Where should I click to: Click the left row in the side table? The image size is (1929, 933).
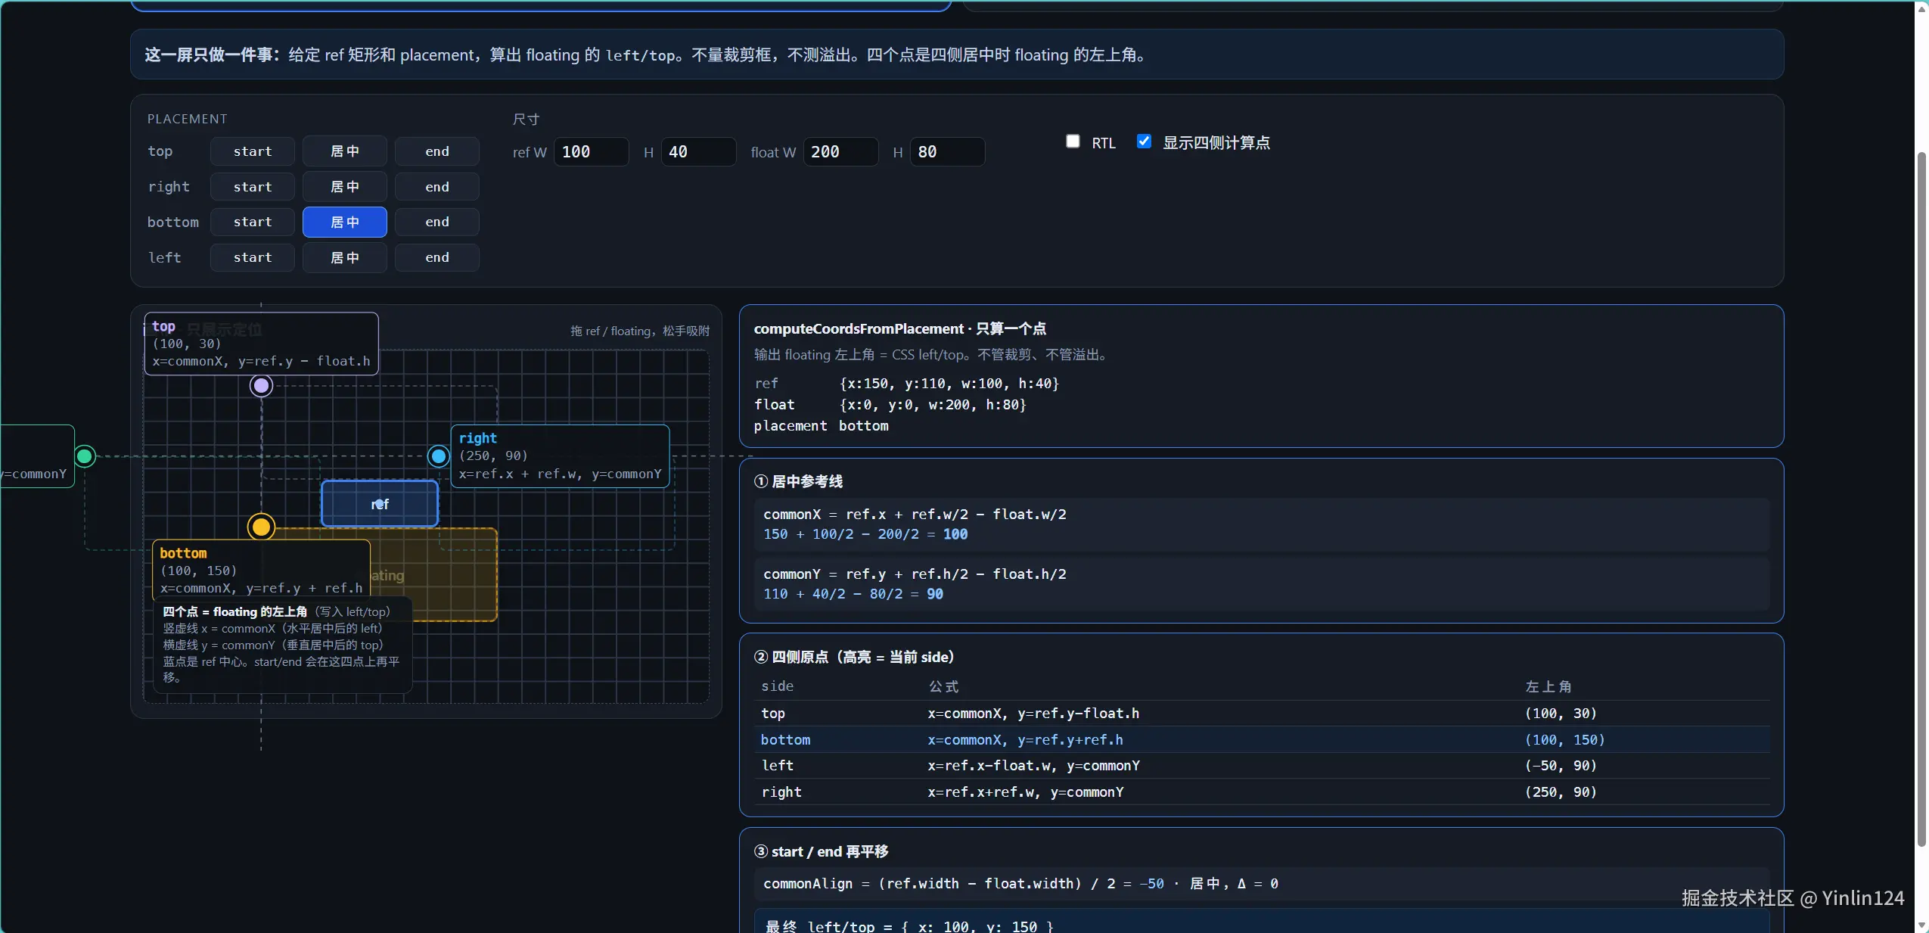pyautogui.click(x=1262, y=766)
